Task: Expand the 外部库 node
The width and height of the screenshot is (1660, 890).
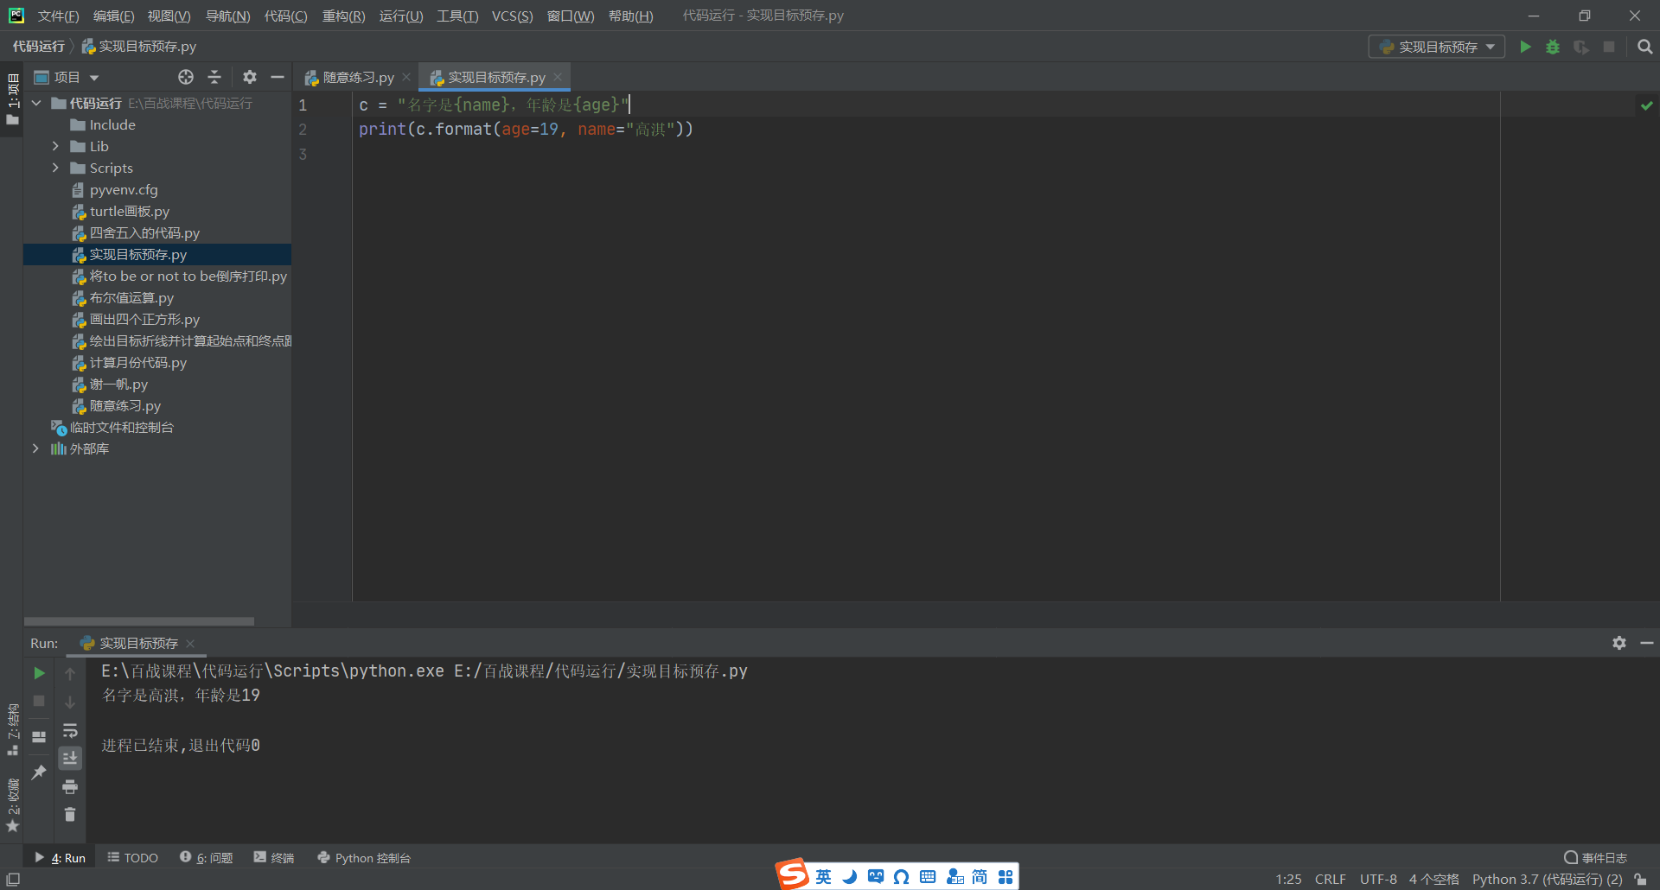Action: 35,448
